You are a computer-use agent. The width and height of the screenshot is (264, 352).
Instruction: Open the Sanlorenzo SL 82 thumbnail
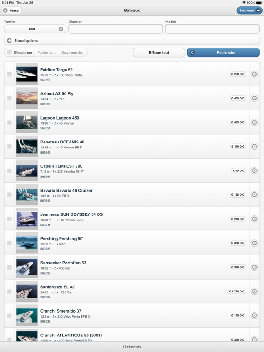click(x=27, y=291)
